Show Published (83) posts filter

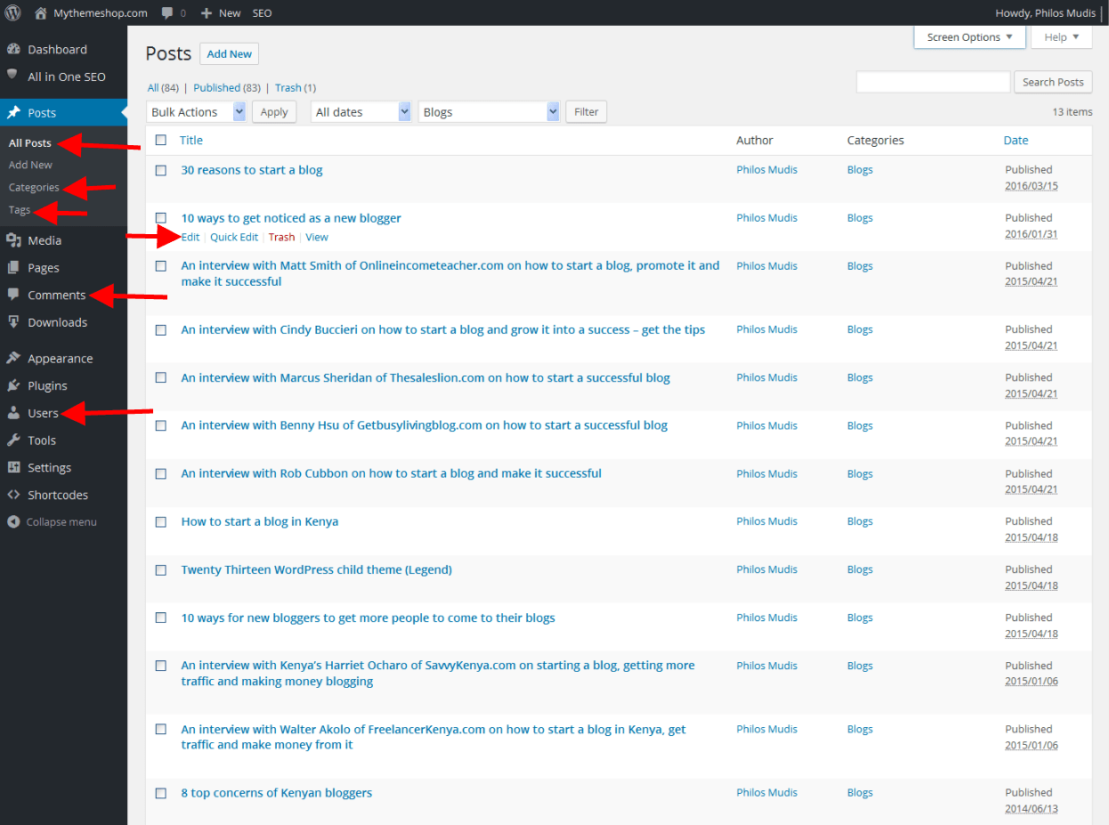[x=226, y=87]
